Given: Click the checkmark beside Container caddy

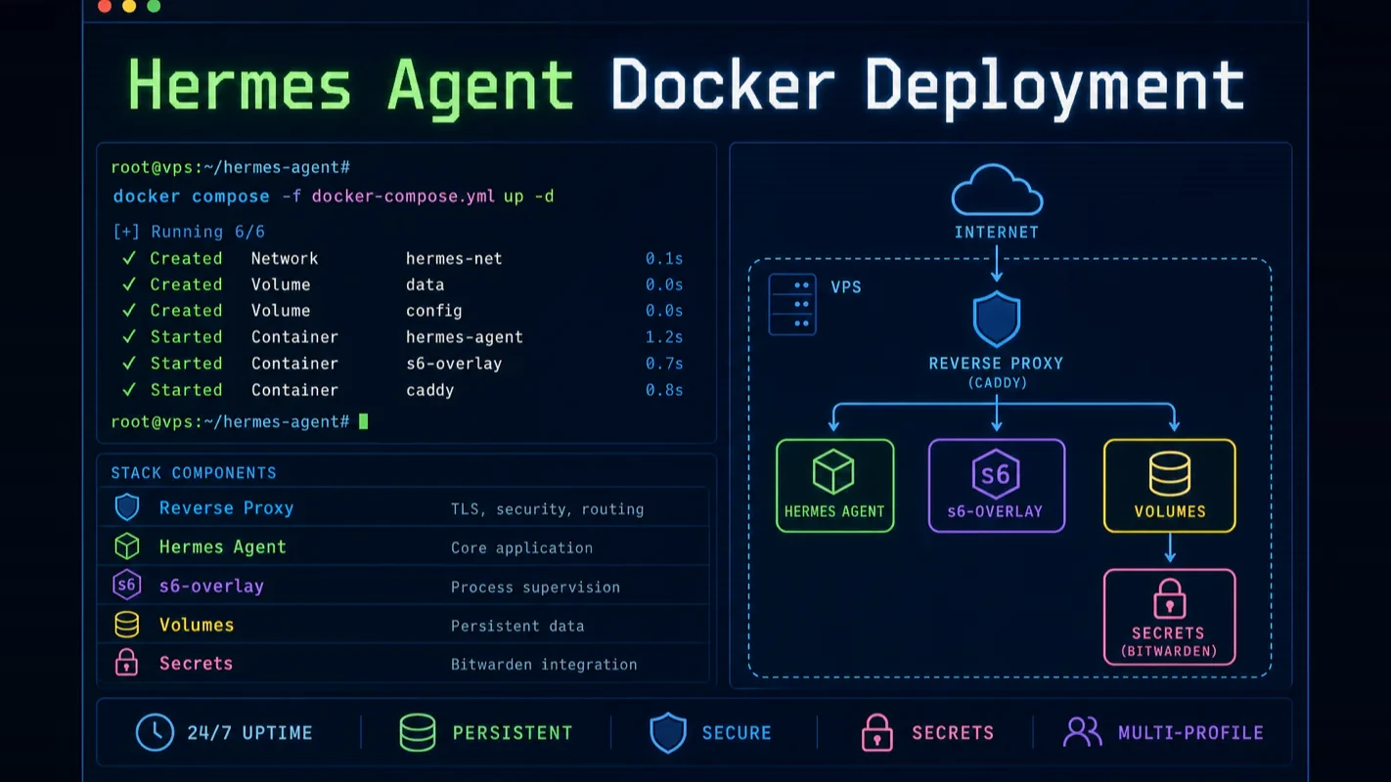Looking at the screenshot, I should pos(128,390).
